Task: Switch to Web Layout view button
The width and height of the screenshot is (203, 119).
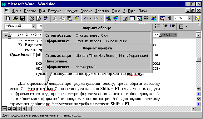Action: coord(9,109)
